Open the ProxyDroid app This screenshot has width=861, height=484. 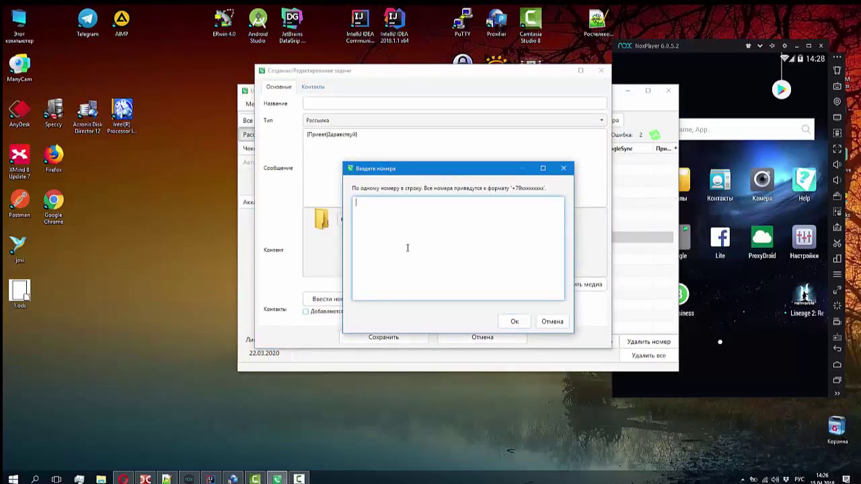pyautogui.click(x=762, y=238)
